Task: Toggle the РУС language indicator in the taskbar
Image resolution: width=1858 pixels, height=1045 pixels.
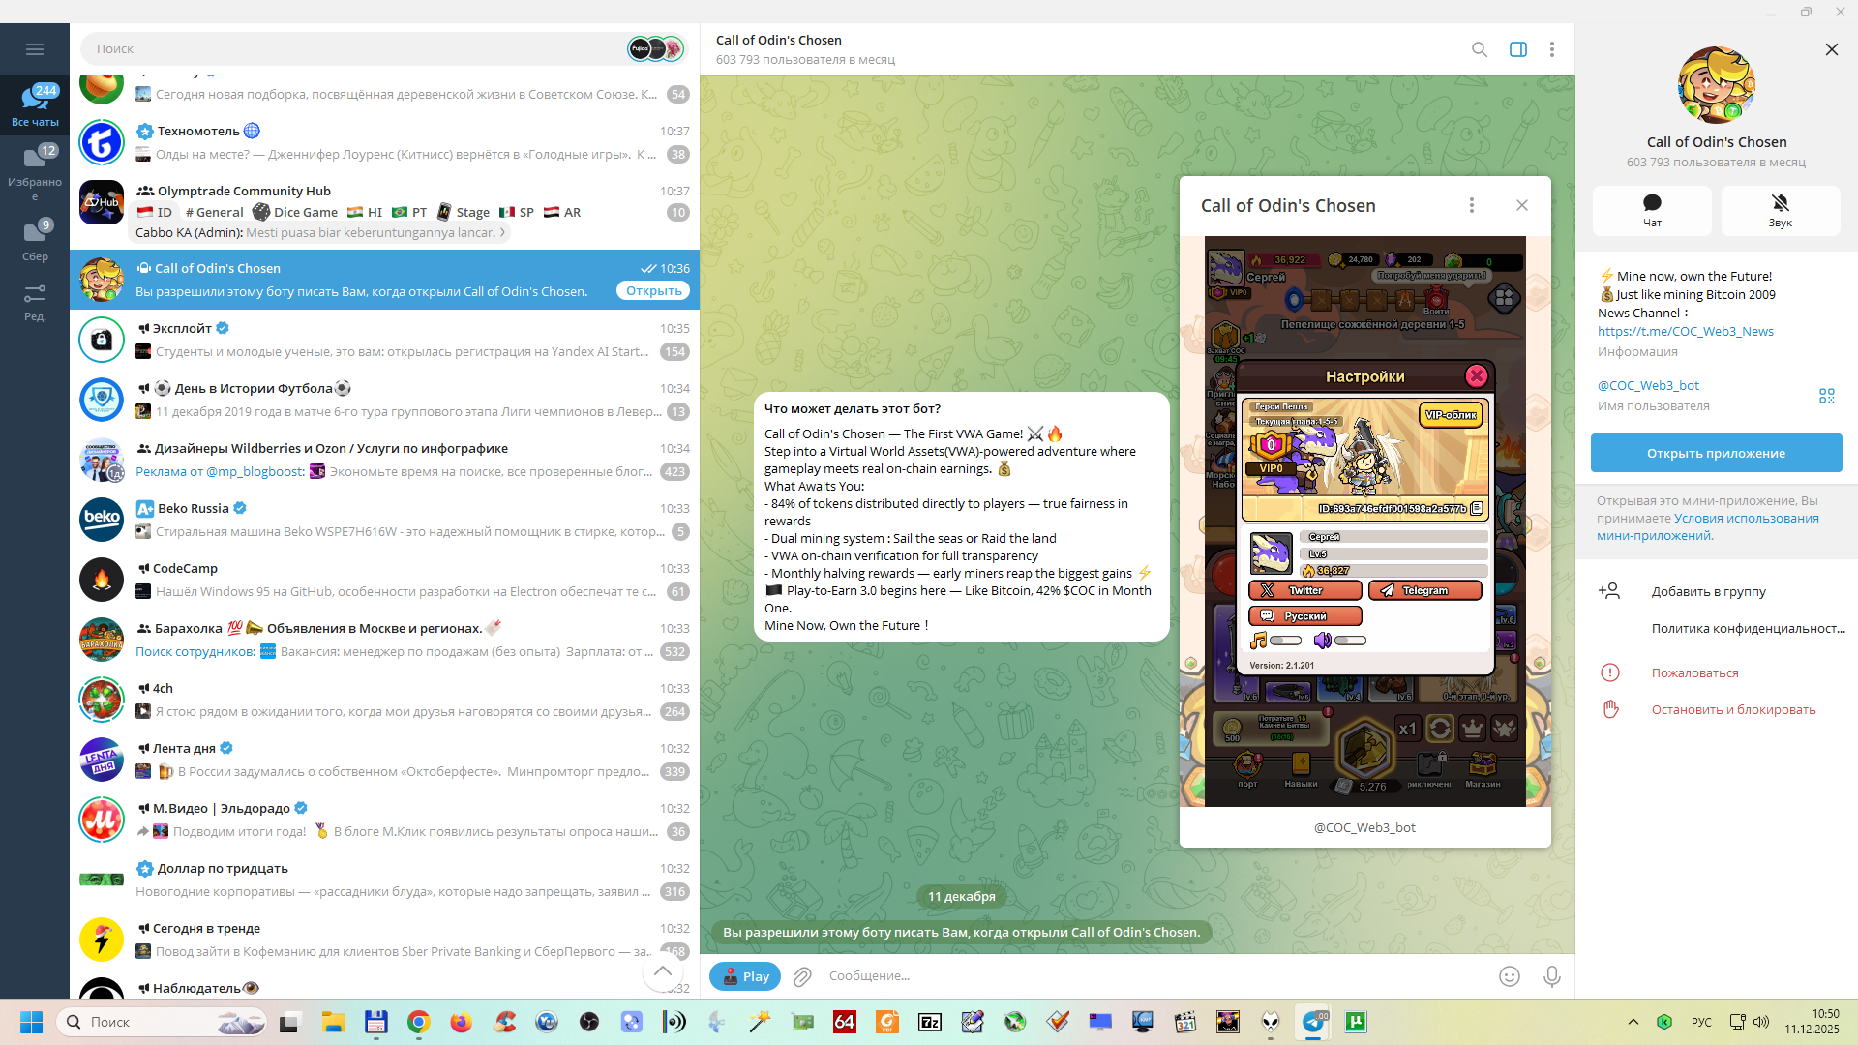Action: [1700, 1022]
